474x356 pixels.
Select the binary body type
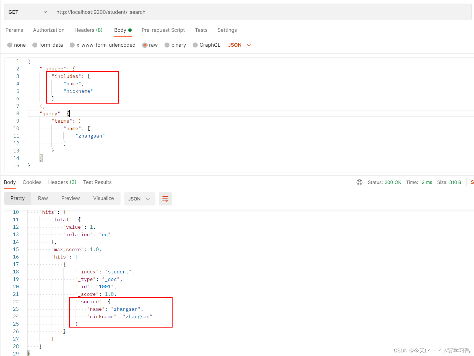175,45
